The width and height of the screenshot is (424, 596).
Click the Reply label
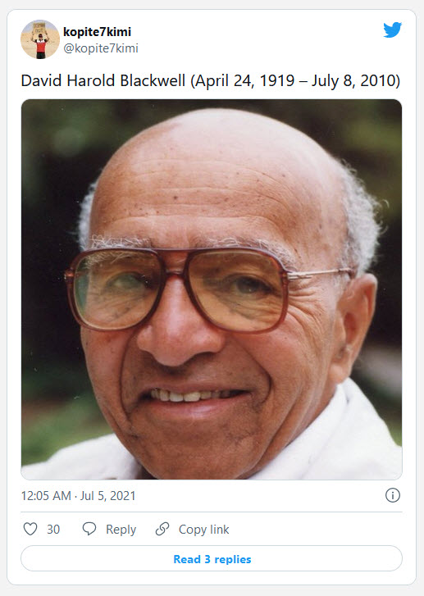[121, 530]
